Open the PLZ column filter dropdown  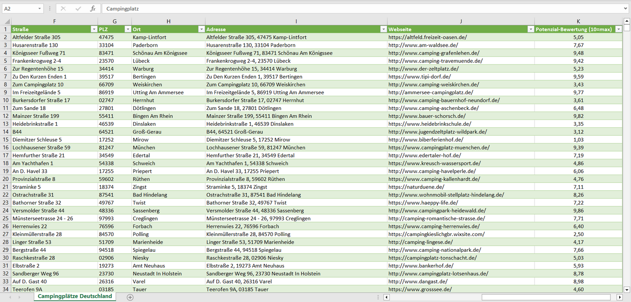pyautogui.click(x=128, y=29)
